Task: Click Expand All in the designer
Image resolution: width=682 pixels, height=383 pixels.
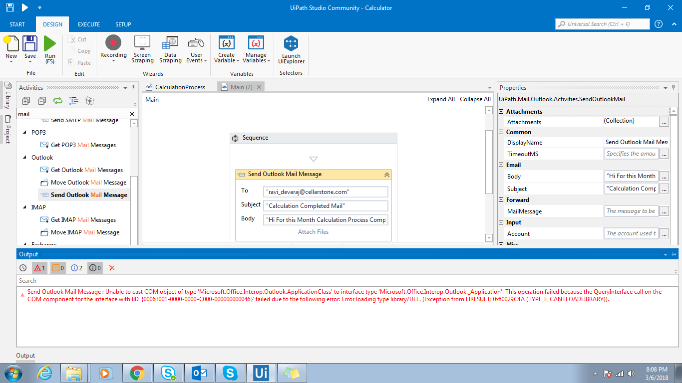Action: tap(441, 99)
